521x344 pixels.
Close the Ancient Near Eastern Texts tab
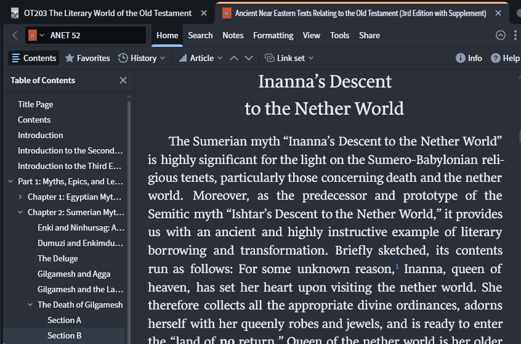point(498,14)
